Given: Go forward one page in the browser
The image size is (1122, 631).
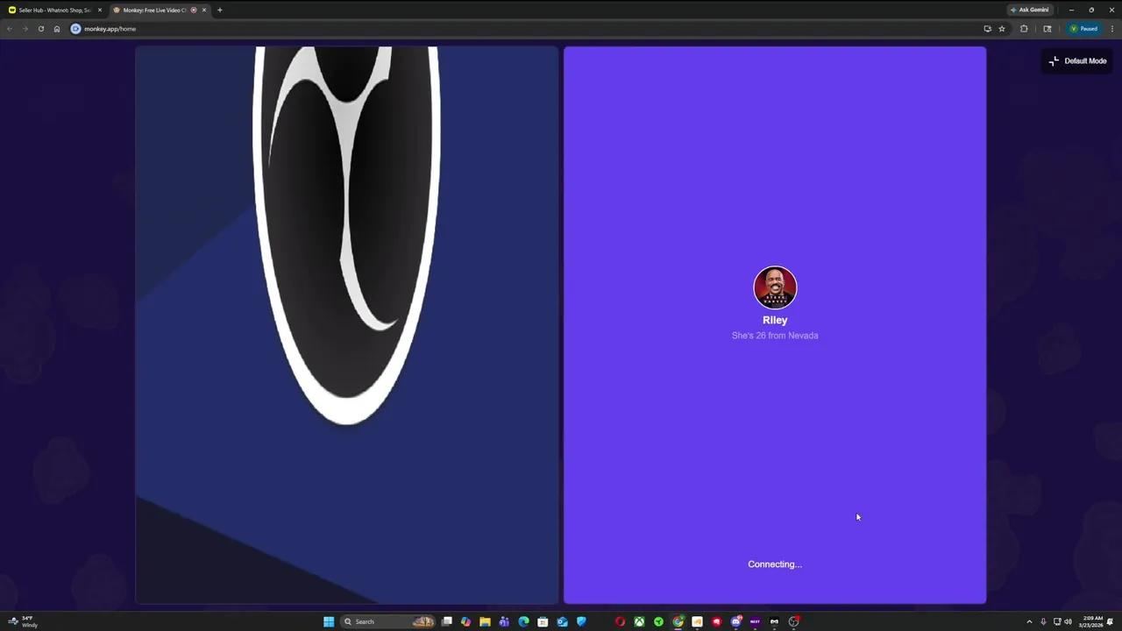Looking at the screenshot, I should tap(25, 29).
